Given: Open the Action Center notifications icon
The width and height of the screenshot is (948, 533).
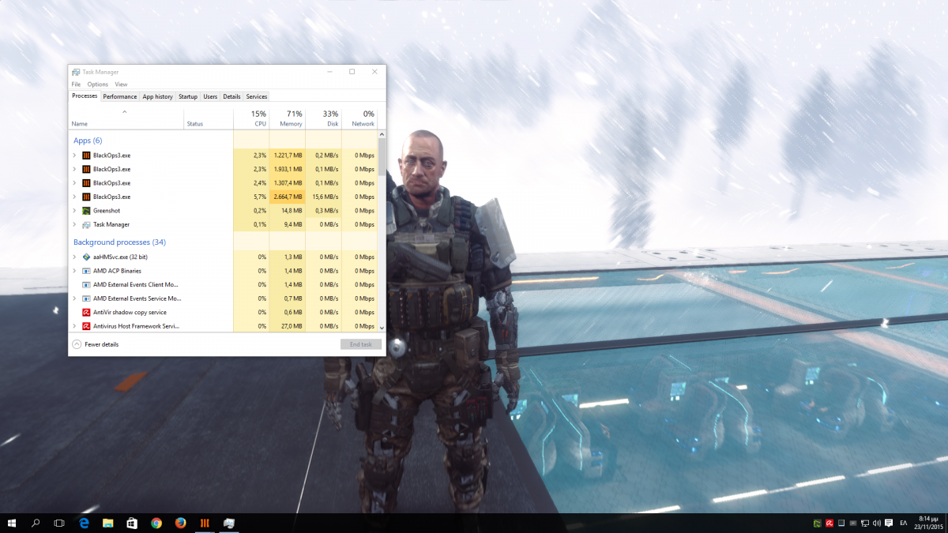Looking at the screenshot, I should 888,523.
